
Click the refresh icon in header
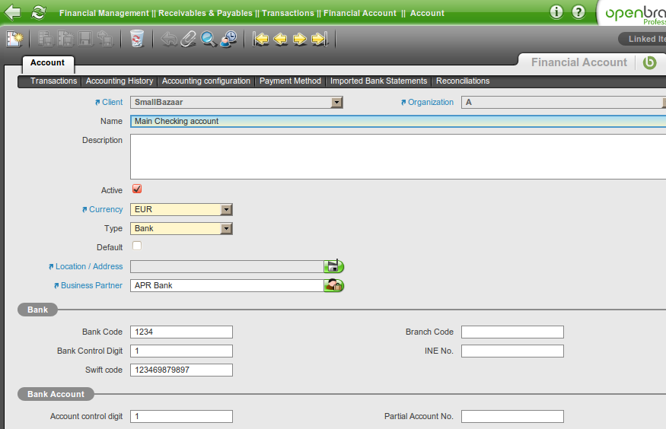[38, 12]
